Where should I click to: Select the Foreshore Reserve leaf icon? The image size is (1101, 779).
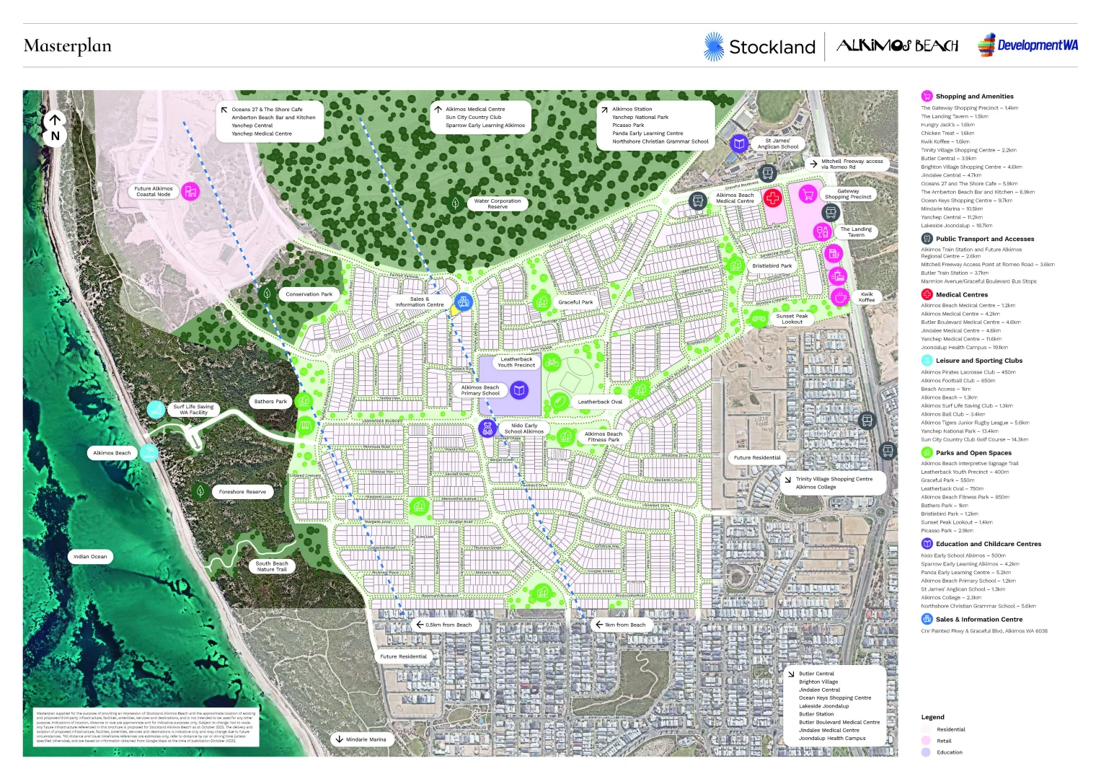click(x=200, y=492)
